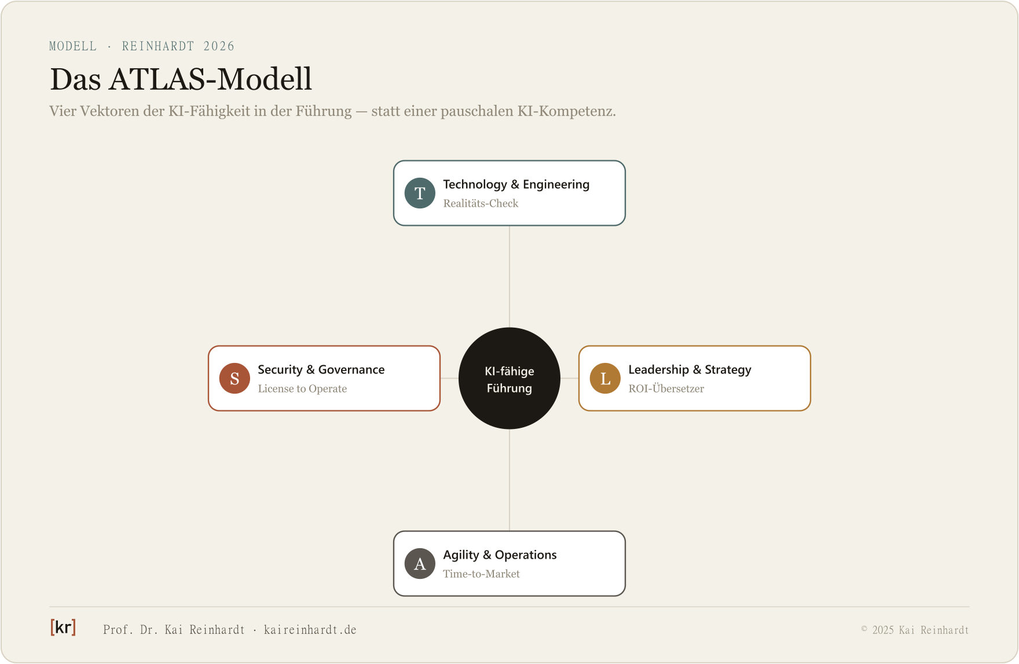The height and width of the screenshot is (664, 1019).
Task: Click the Time-to-Market subtitle
Action: tap(481, 574)
